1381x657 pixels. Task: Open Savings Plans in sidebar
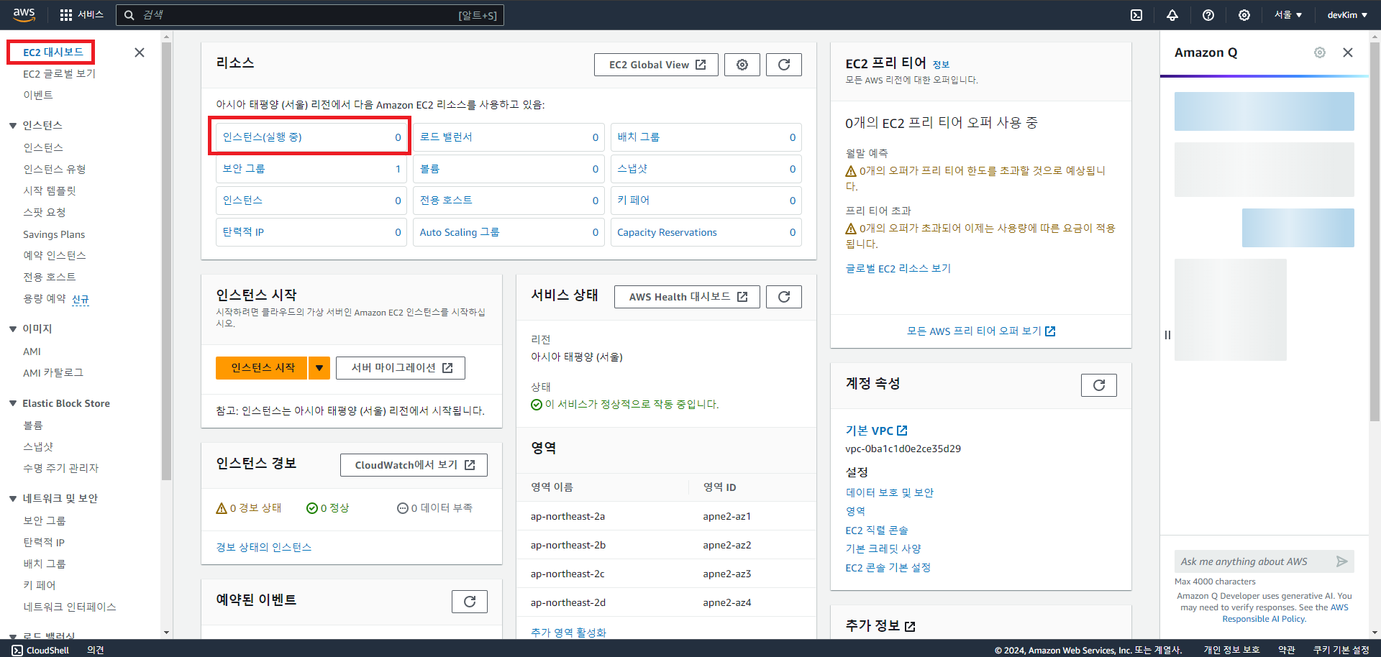(x=54, y=234)
